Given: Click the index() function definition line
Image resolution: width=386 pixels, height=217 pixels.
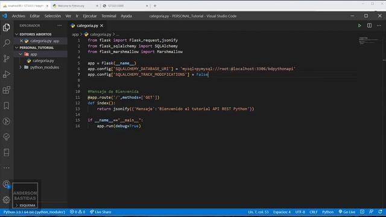Looking at the screenshot, I should click(101, 103).
